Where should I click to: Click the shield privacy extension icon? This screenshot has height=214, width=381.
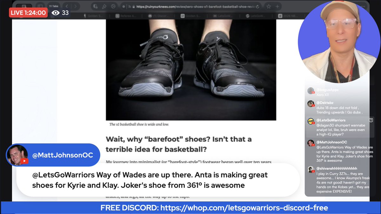(x=96, y=6)
